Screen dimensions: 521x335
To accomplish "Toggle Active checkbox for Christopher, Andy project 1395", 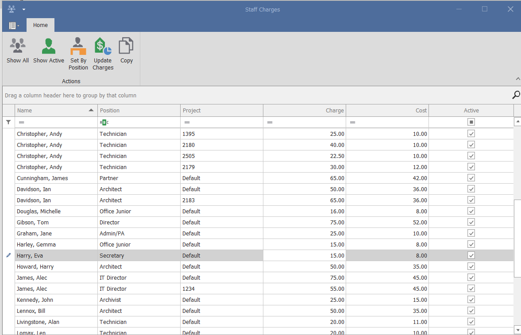I will 471,134.
